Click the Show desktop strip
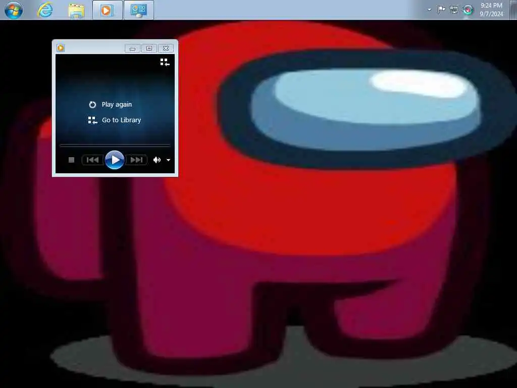517x388 pixels. coord(513,10)
